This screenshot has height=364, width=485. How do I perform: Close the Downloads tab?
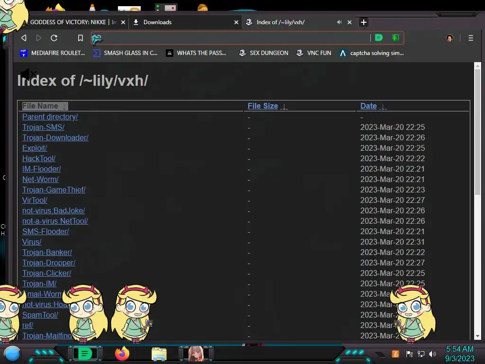236,22
